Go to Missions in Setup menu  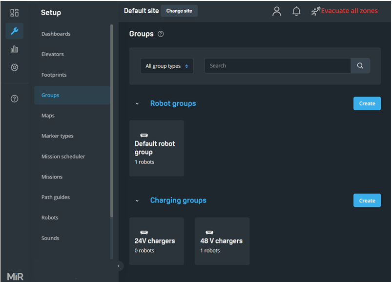[x=52, y=177]
